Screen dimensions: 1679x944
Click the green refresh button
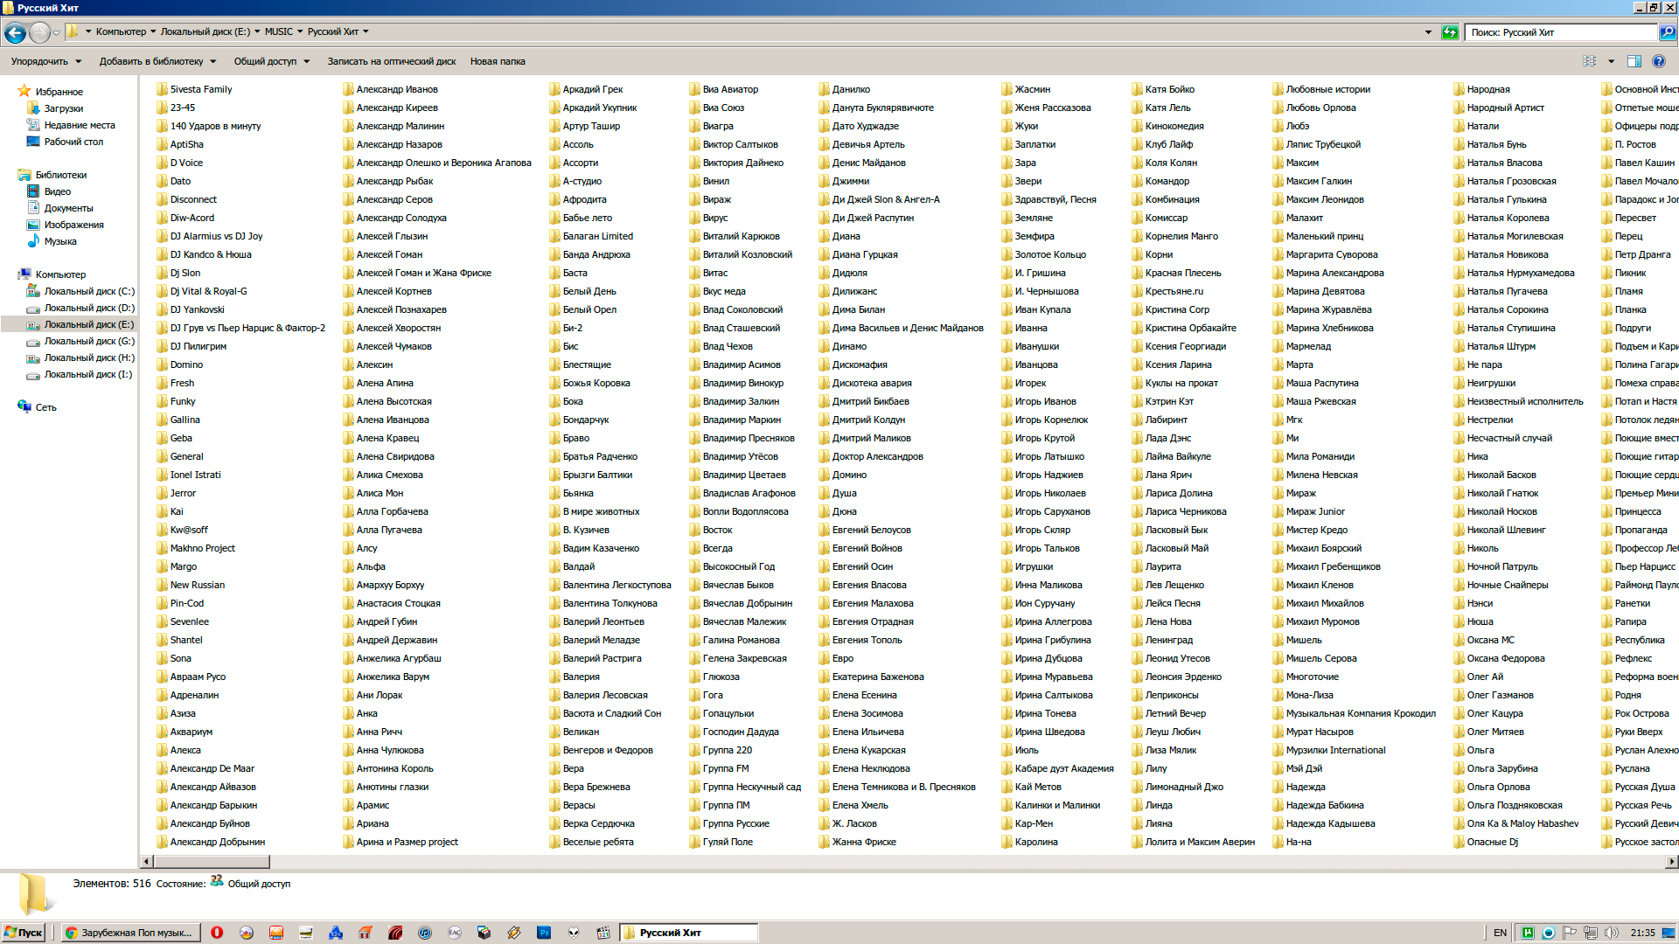click(1450, 32)
